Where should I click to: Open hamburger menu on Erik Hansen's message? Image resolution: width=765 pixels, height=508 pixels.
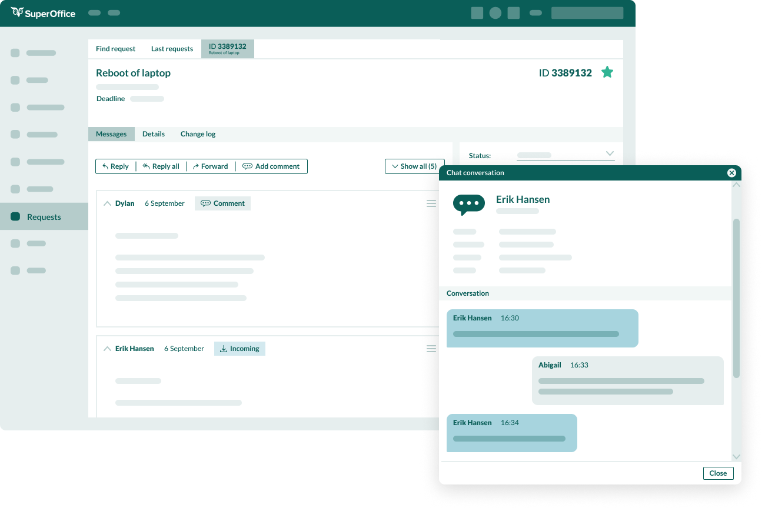pyautogui.click(x=431, y=349)
